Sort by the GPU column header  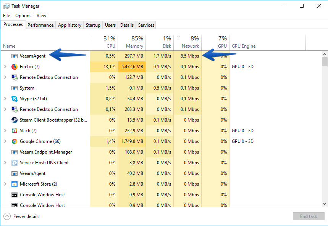[215, 42]
